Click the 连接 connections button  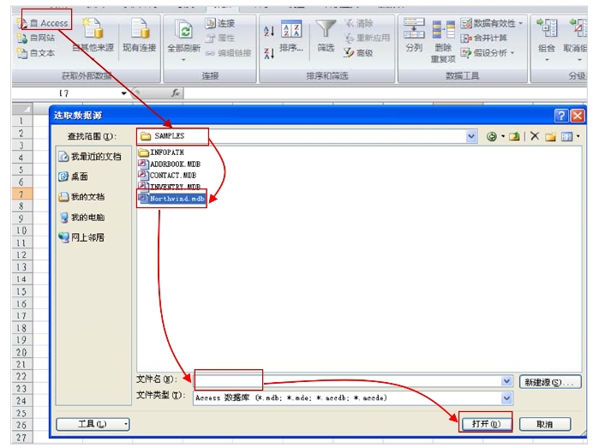(x=220, y=23)
